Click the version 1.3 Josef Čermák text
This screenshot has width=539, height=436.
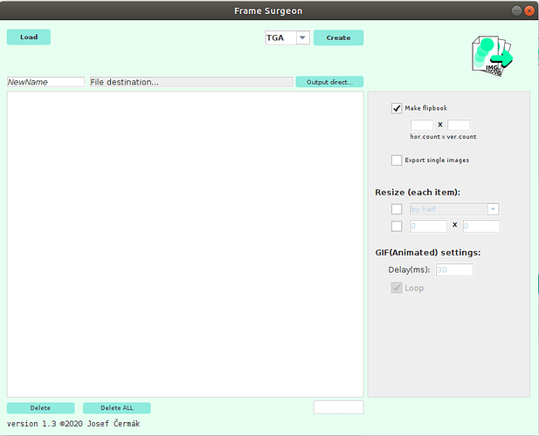click(x=73, y=424)
